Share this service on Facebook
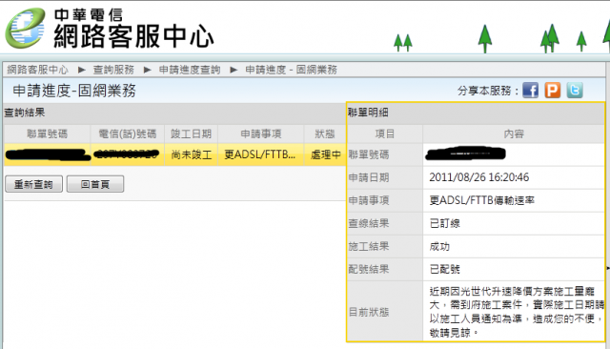 click(x=530, y=91)
